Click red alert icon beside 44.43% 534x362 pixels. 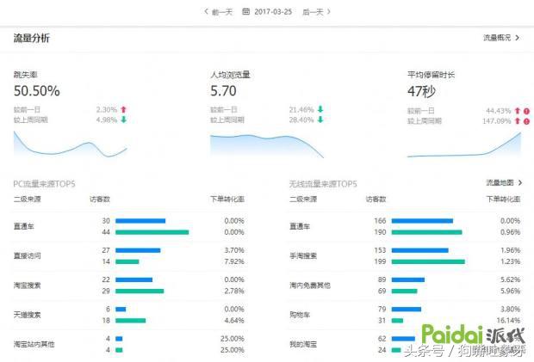pyautogui.click(x=526, y=111)
